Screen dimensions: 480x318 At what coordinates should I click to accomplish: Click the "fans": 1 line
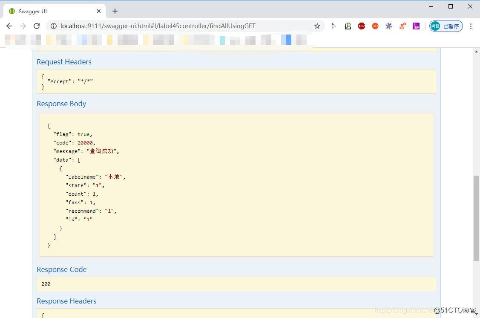[x=80, y=202]
